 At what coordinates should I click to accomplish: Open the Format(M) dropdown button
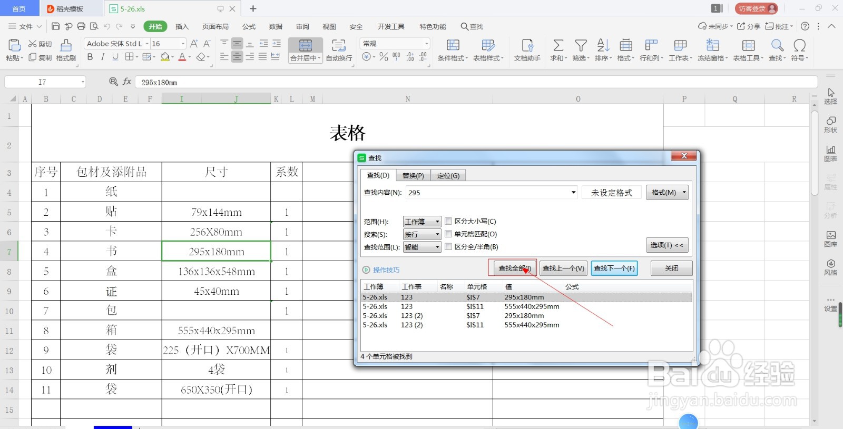[x=667, y=193]
